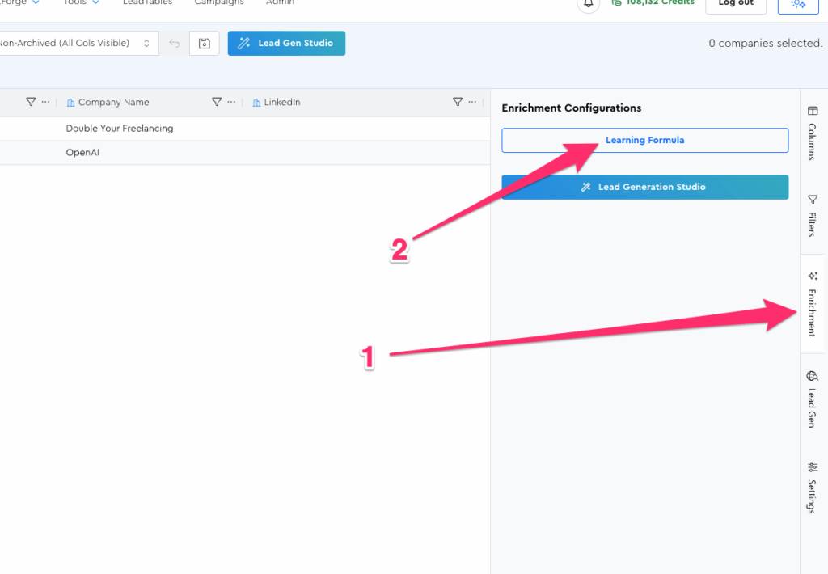Open the Filters side panel tab
The height and width of the screenshot is (574, 828).
point(813,216)
